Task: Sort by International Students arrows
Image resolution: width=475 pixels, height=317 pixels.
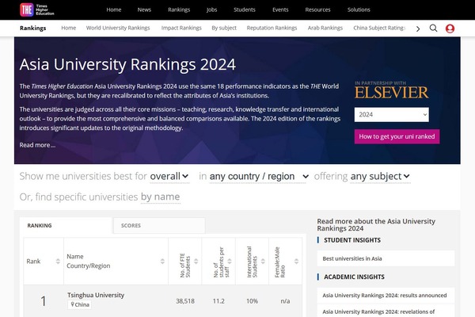Action: coord(263,262)
